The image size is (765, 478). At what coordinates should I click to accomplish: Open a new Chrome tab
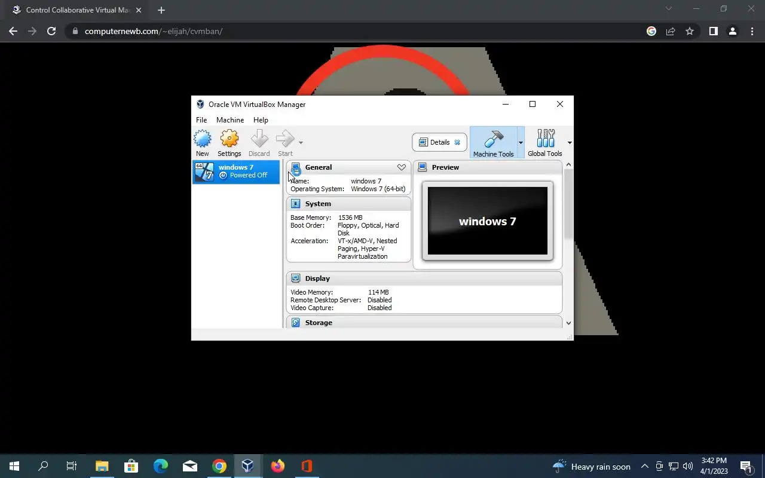pyautogui.click(x=161, y=10)
